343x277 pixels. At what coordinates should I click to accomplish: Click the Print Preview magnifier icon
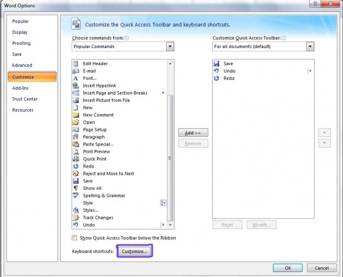tap(75, 151)
